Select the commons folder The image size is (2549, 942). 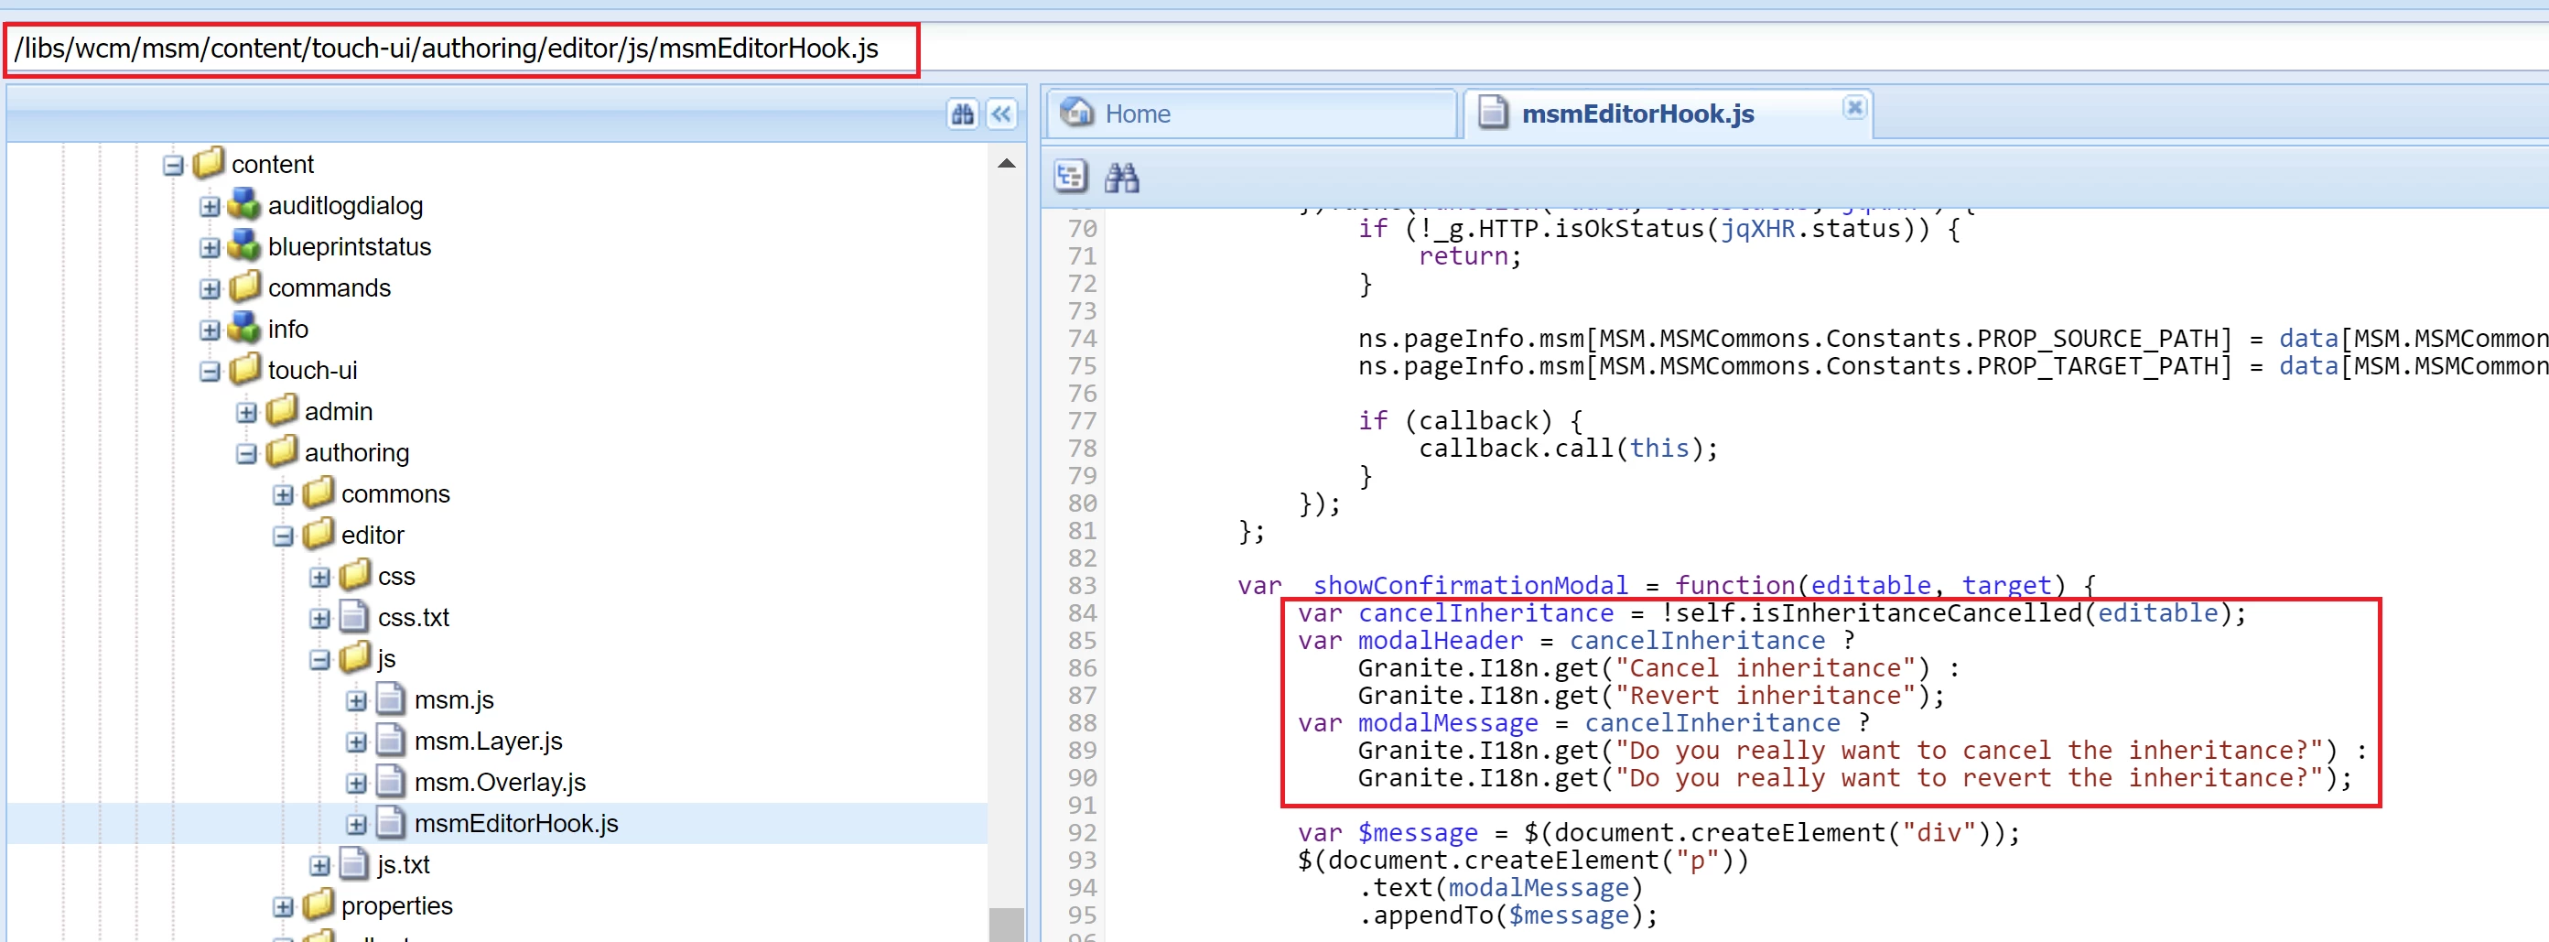point(394,493)
